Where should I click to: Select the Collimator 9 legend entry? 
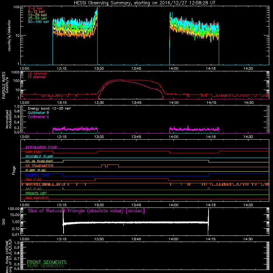(38, 117)
